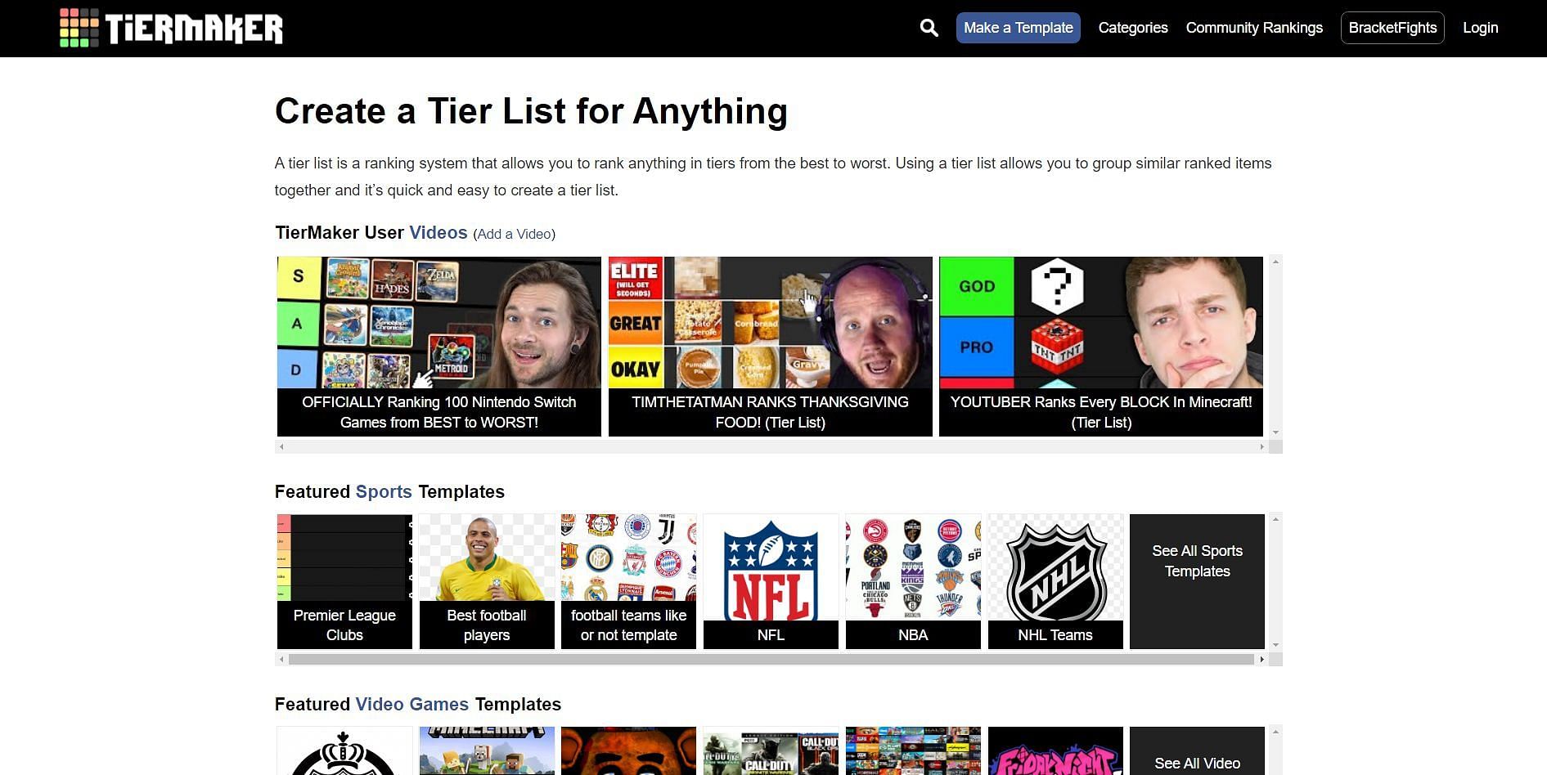Open the Minecraft game template

point(487,750)
